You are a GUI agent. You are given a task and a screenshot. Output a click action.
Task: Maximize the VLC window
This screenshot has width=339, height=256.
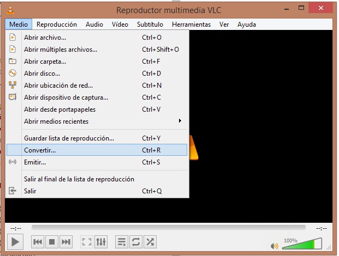click(x=301, y=8)
